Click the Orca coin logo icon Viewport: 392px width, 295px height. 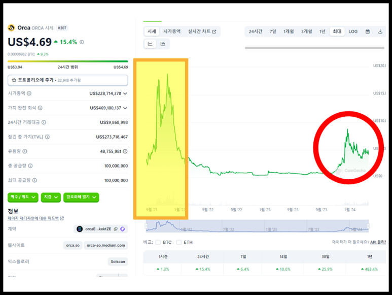coord(11,28)
